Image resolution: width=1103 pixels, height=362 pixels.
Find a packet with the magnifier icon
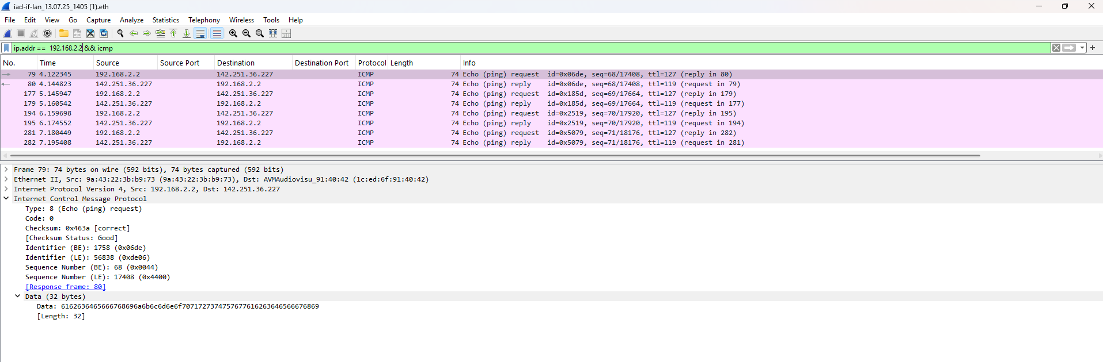point(120,33)
